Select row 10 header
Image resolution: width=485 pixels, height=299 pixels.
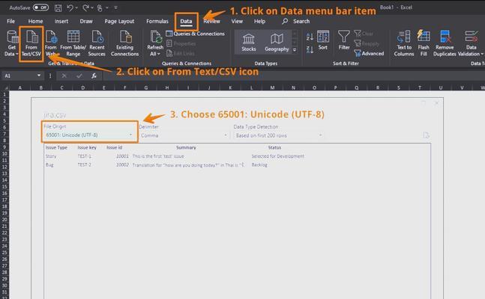pyautogui.click(x=4, y=153)
